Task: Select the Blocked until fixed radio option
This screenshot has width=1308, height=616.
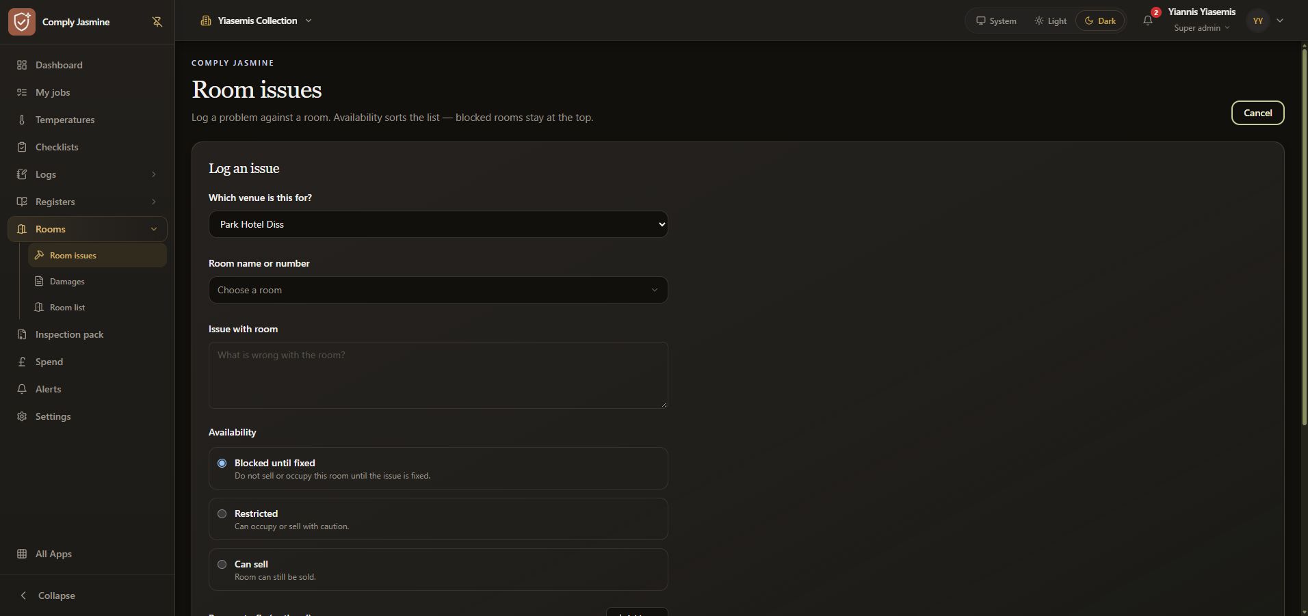Action: pyautogui.click(x=222, y=463)
